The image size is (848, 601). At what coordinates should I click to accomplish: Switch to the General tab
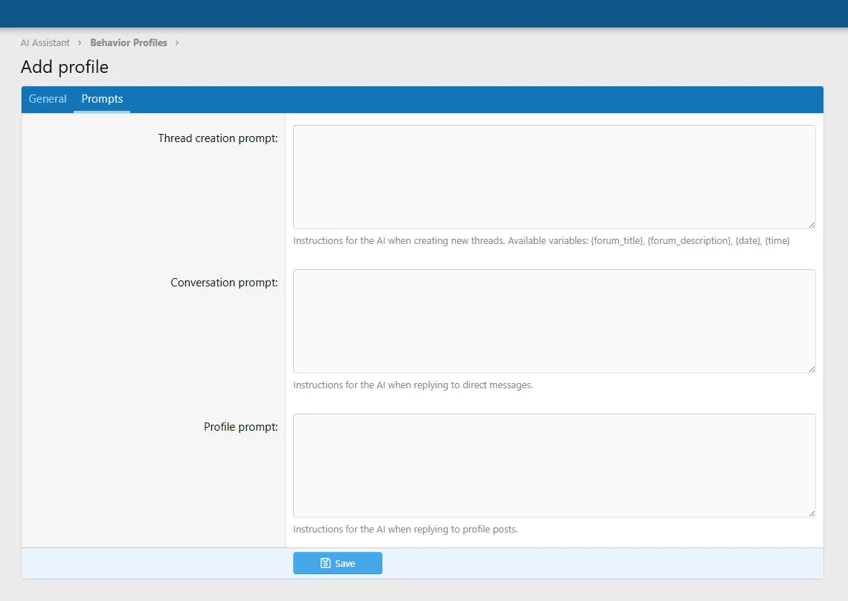coord(48,99)
